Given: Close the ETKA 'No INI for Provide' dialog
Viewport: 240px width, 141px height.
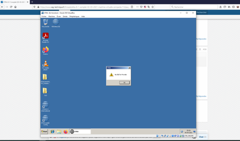Looking at the screenshot, I should click(129, 68).
